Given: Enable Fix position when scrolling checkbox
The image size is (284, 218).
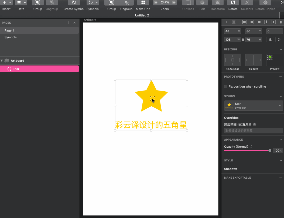Looking at the screenshot, I should [226, 86].
